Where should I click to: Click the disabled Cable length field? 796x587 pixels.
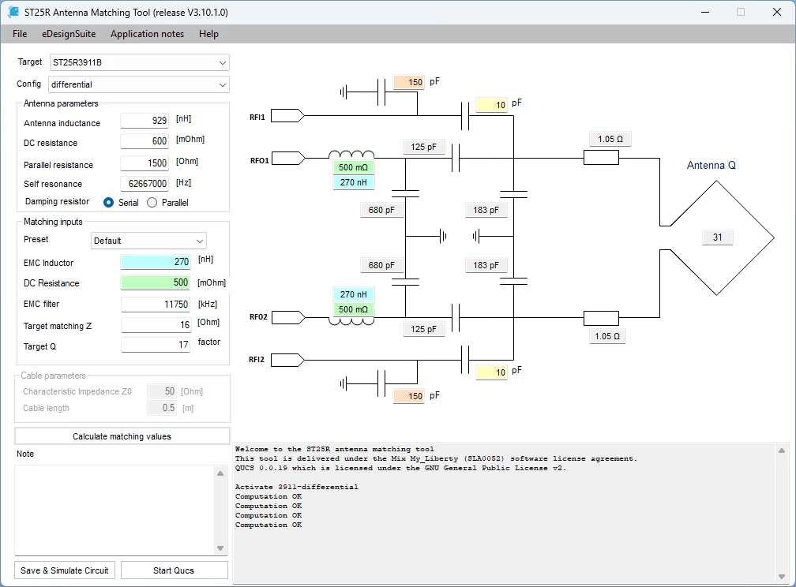(x=162, y=408)
